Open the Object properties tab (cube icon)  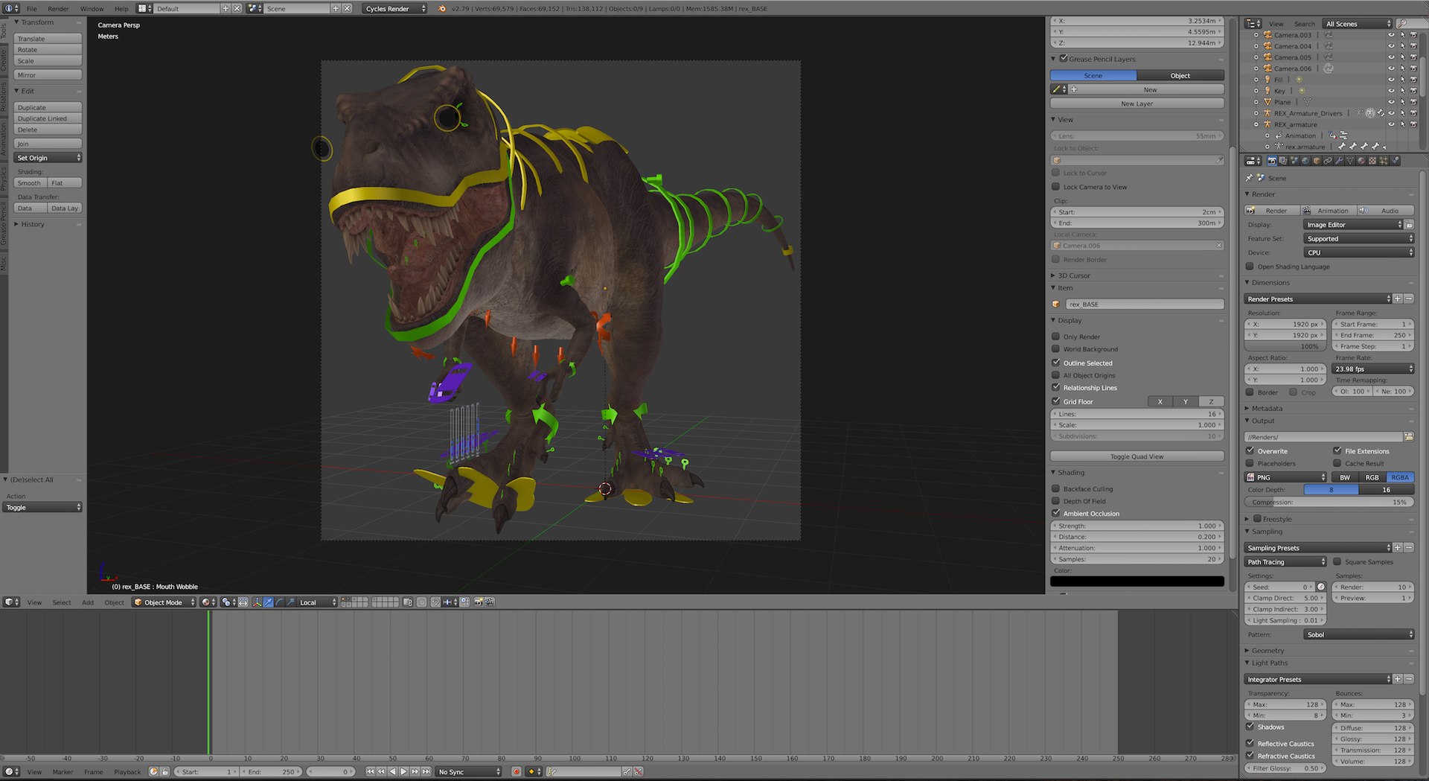coord(1317,160)
